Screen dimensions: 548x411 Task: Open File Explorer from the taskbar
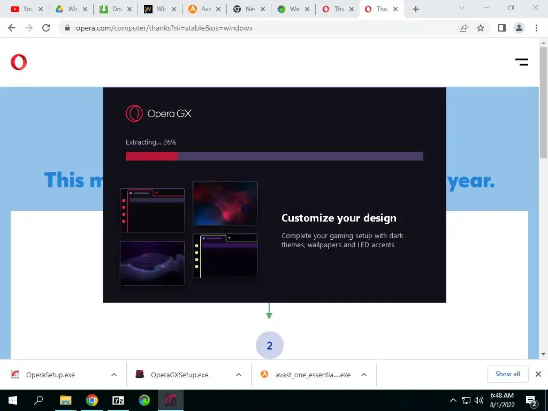[x=65, y=400]
